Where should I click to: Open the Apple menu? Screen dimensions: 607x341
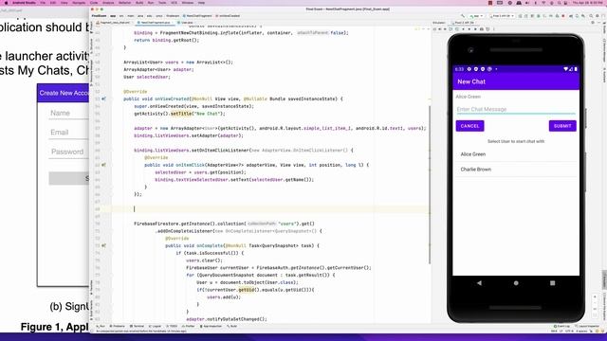click(6, 2)
